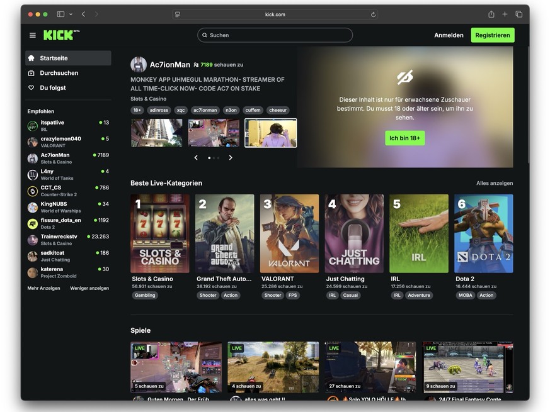Open the hamburger menu next to Kick logo

[x=33, y=35]
